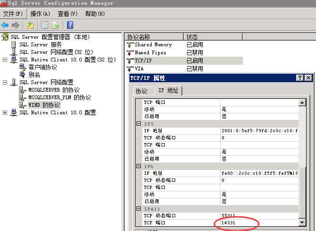The image size is (316, 231).
Task: Click the Forward arrow toolbar icon
Action: point(16,25)
